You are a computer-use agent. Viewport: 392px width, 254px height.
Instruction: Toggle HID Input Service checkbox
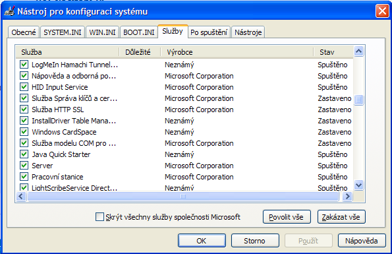24,87
